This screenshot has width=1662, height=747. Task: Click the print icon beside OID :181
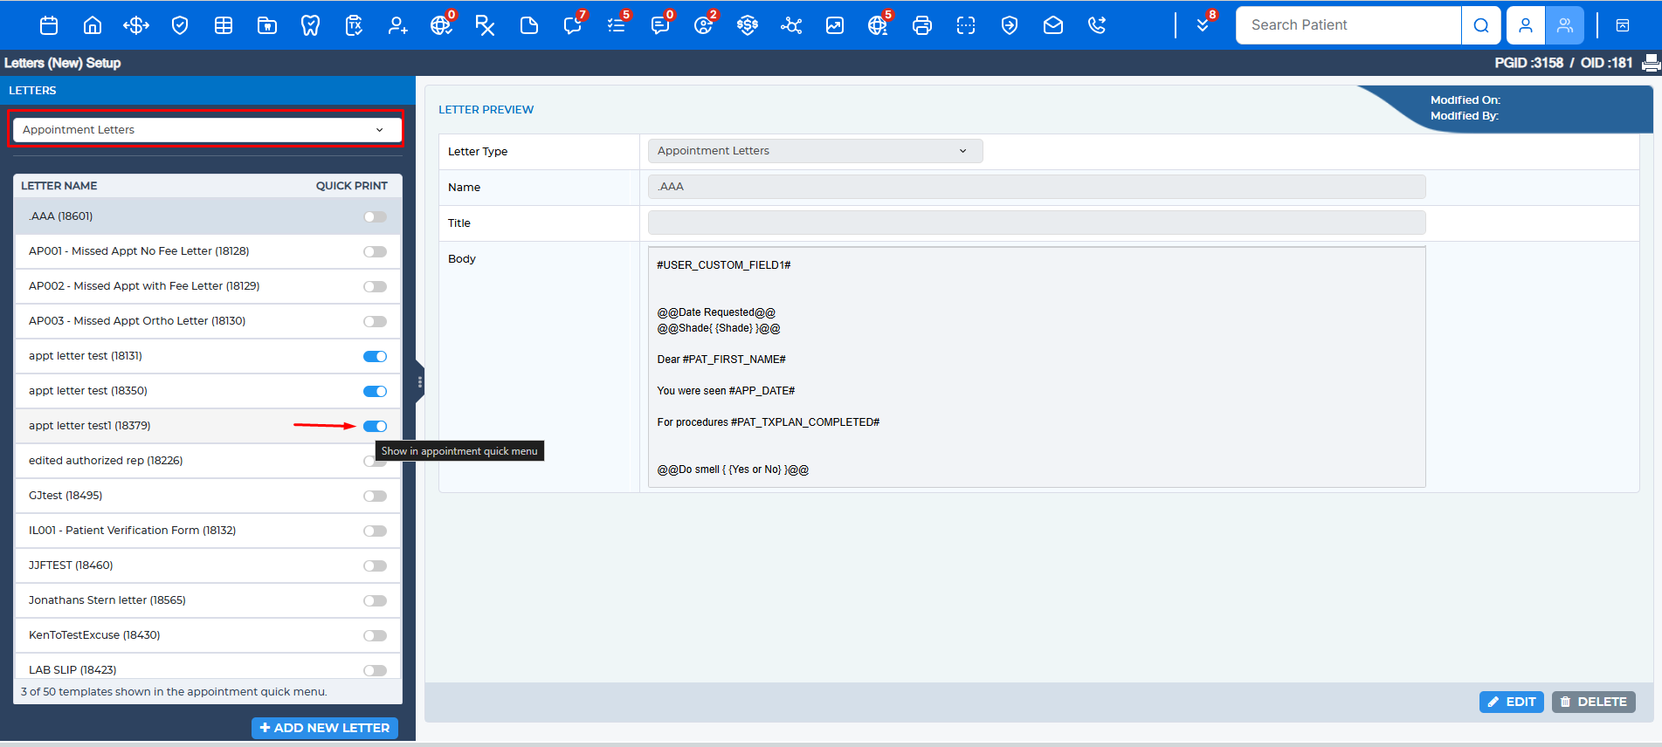point(1651,63)
